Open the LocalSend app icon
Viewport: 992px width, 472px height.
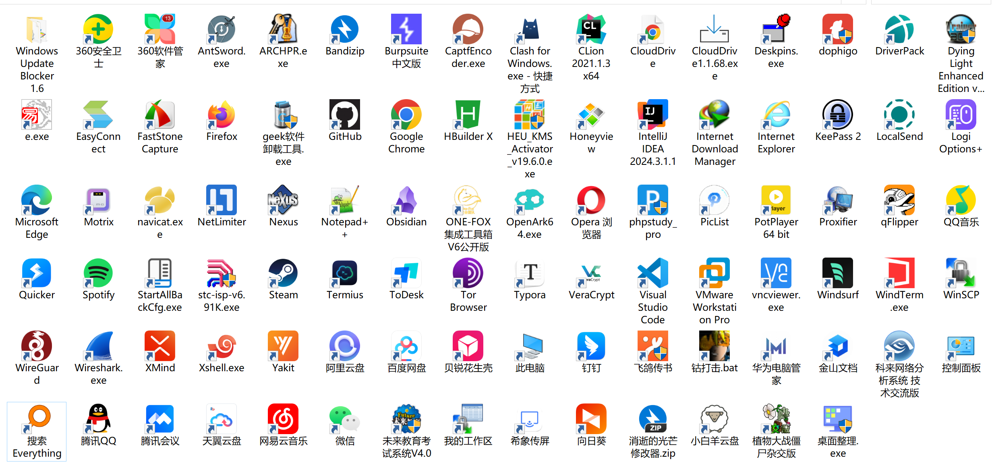pos(899,114)
